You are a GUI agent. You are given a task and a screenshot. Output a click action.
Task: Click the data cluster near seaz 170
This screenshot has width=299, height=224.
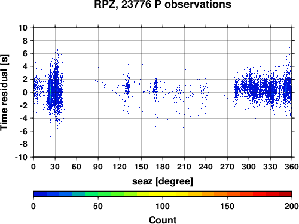(155, 88)
